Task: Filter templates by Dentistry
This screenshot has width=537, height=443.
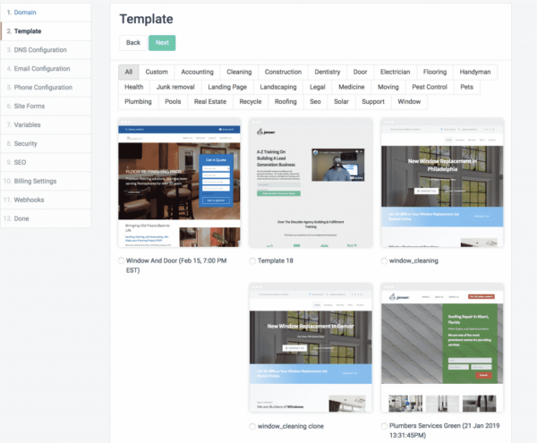Action: (x=328, y=72)
